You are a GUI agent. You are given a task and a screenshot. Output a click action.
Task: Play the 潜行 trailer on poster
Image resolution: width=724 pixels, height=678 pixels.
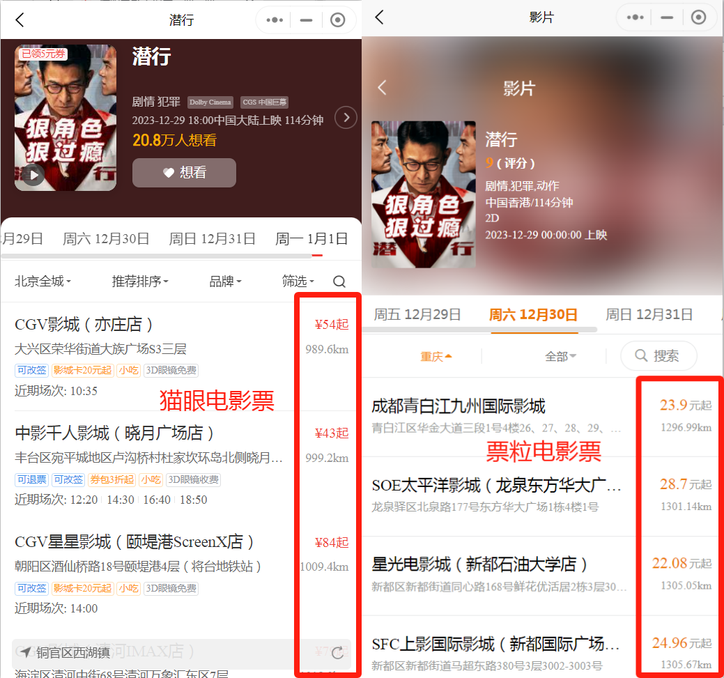pyautogui.click(x=32, y=174)
